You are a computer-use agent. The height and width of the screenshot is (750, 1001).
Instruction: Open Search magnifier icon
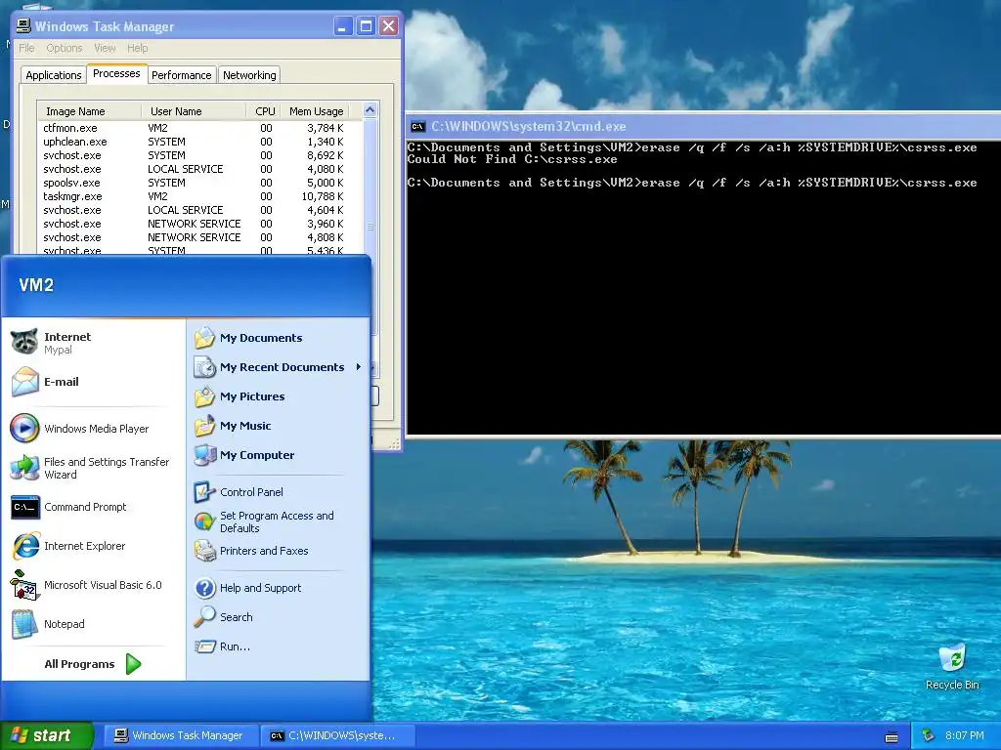pyautogui.click(x=205, y=617)
